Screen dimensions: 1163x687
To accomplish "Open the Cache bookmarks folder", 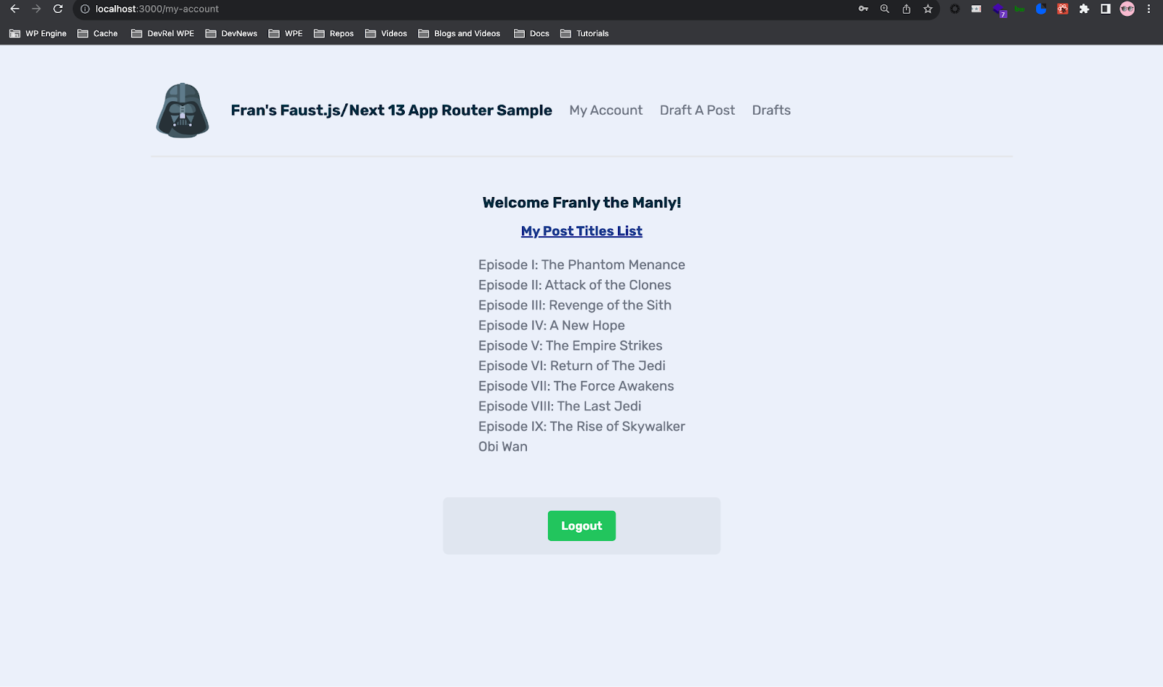I will [97, 33].
